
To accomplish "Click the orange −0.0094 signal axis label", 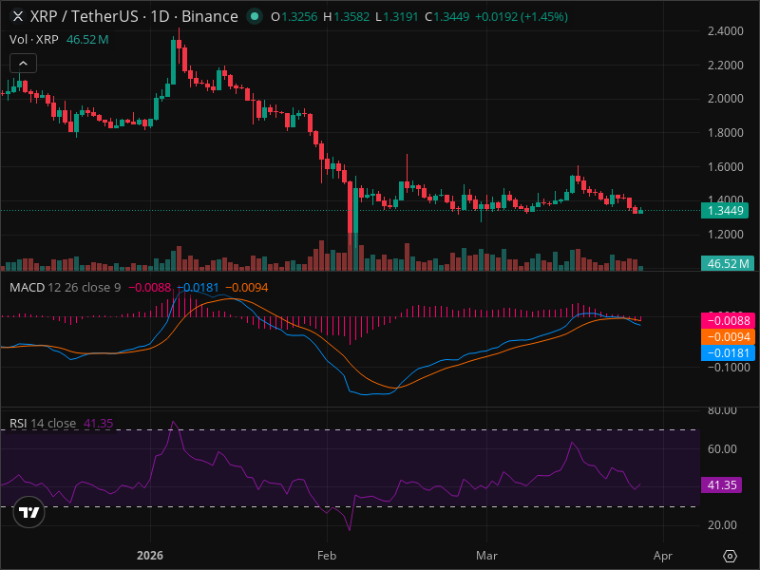I will [x=728, y=337].
